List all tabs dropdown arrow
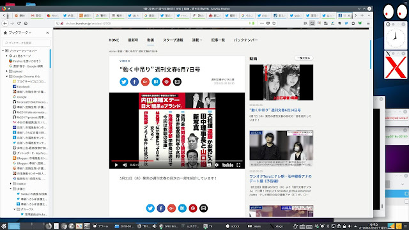Image resolution: width=409 pixels, height=230 pixels. click(369, 15)
